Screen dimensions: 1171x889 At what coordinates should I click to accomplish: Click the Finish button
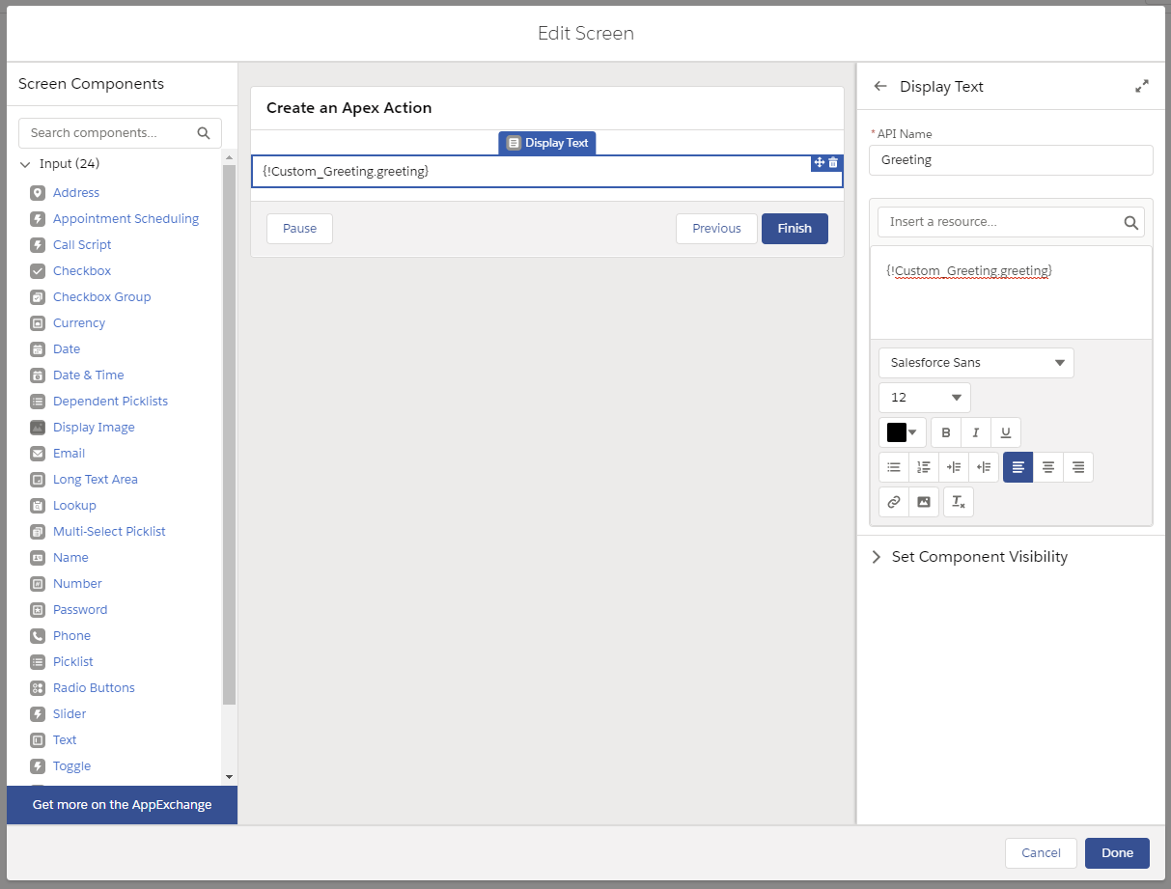tap(794, 228)
